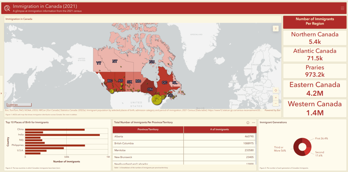Show info for the immigrants table
Screen dimensions: 348x172
point(248,122)
